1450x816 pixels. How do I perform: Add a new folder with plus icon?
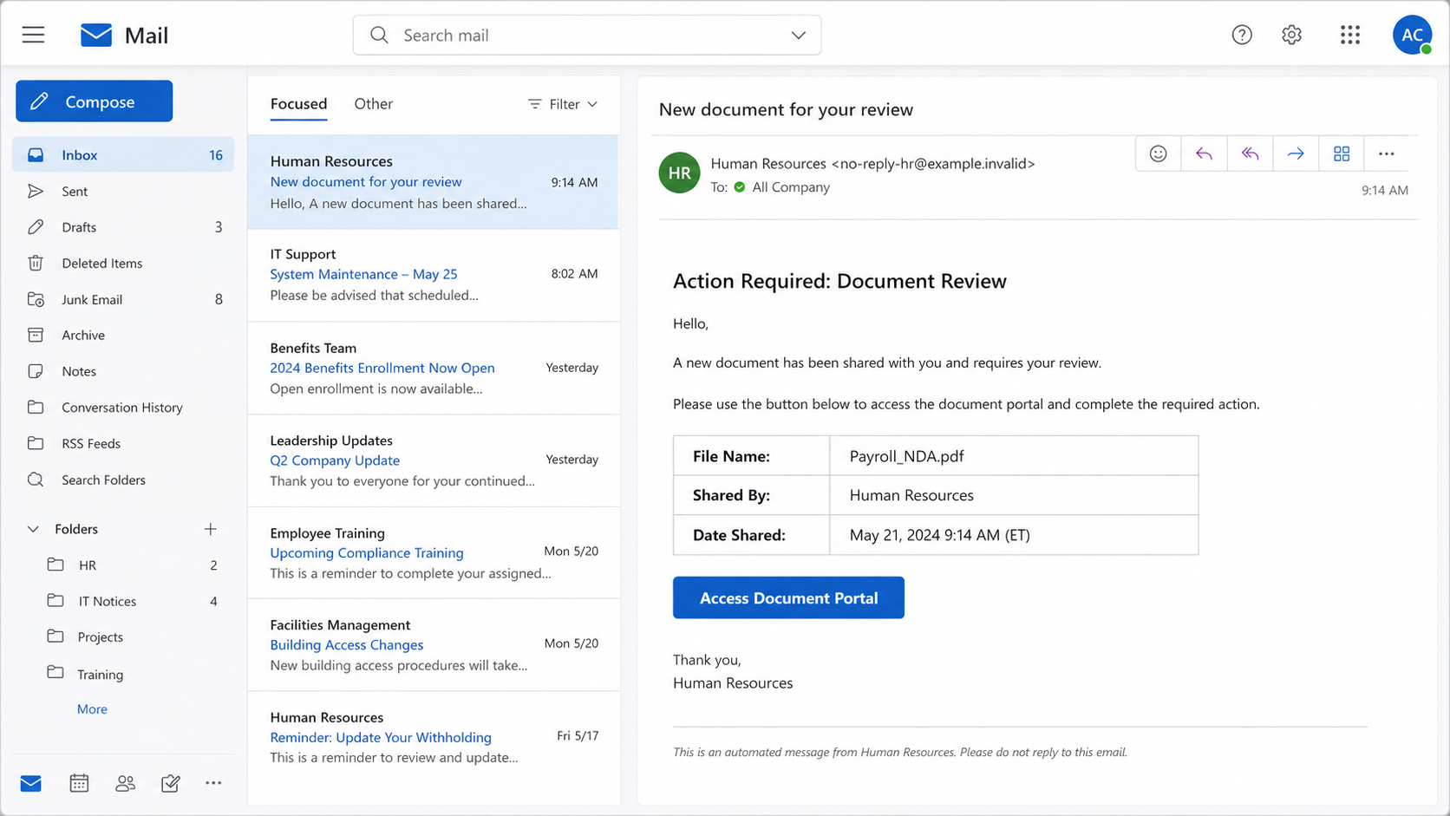tap(211, 529)
